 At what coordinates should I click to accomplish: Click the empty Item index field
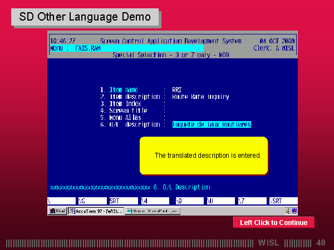(184, 104)
